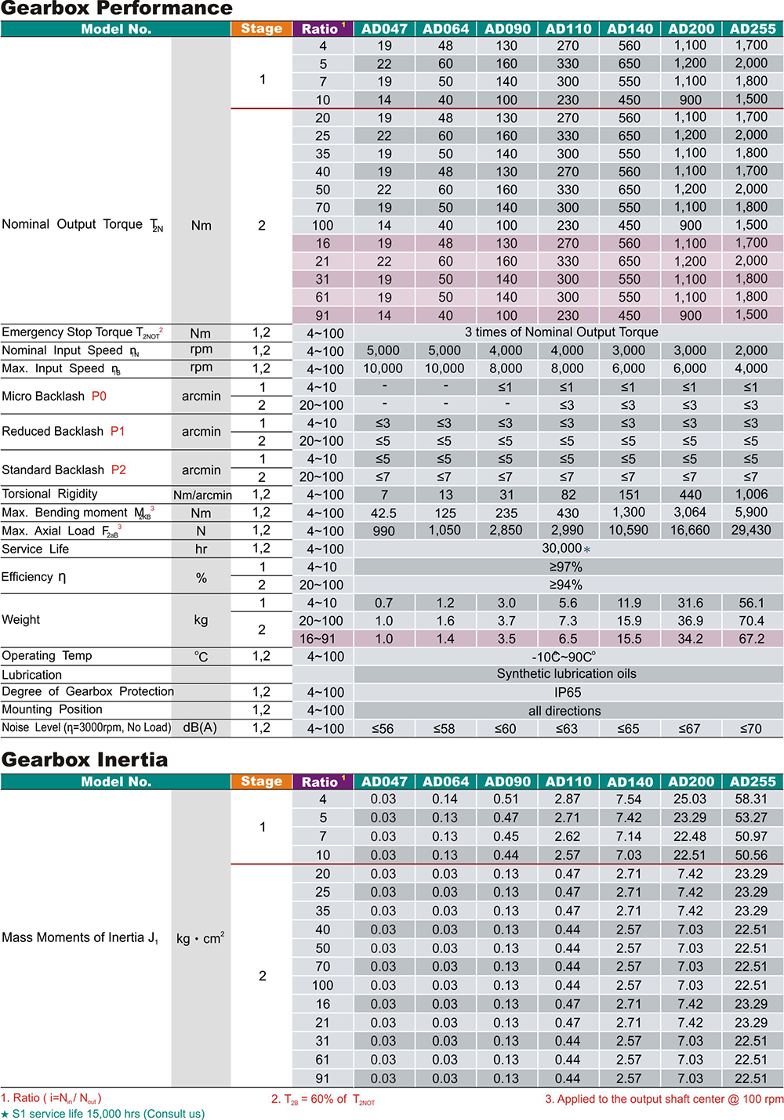Select the "≤70" noise level value
The height and width of the screenshot is (1120, 784).
[x=751, y=729]
